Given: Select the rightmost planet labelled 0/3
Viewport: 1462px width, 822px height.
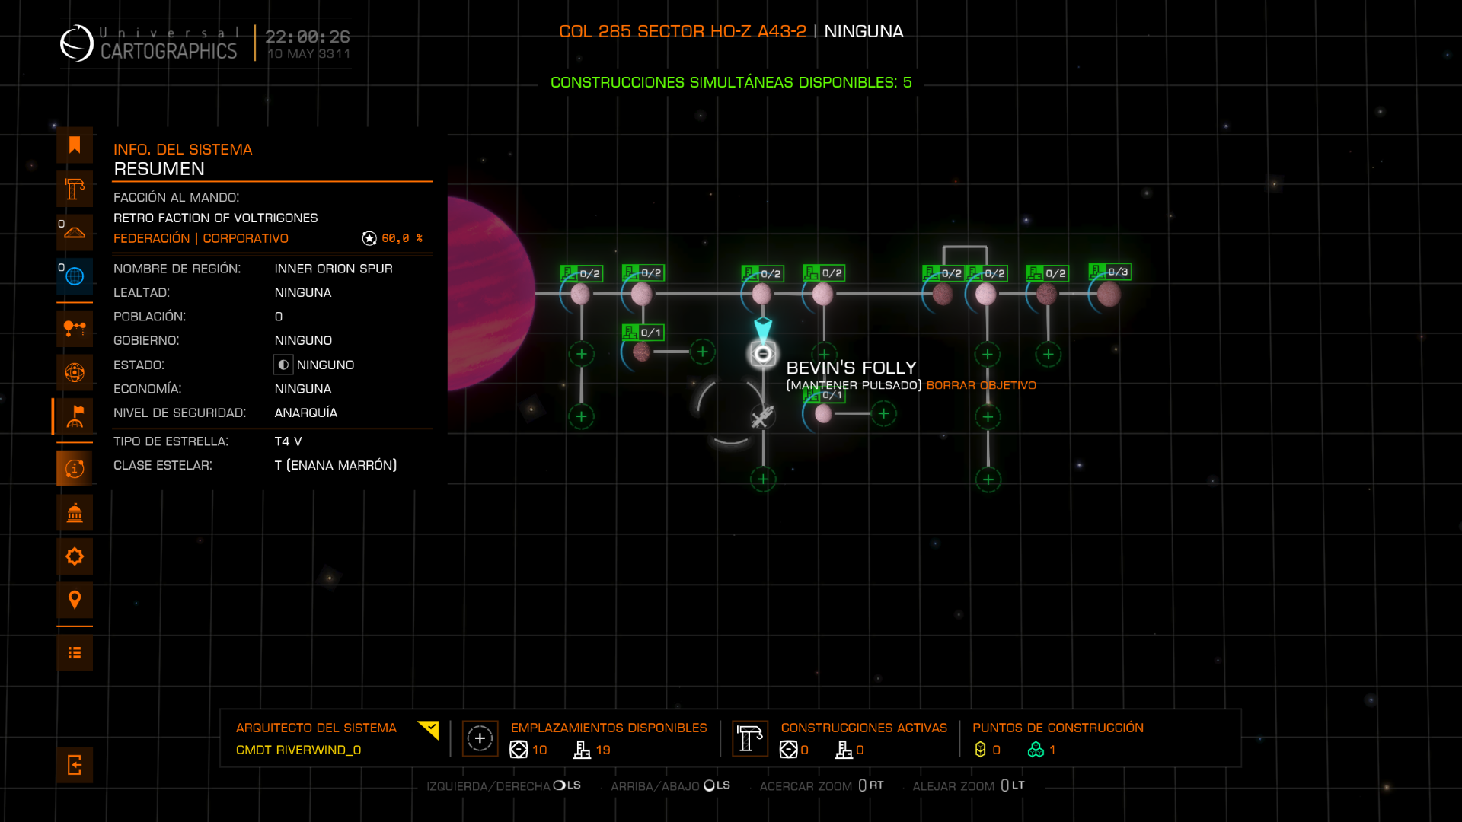Looking at the screenshot, I should [1109, 294].
